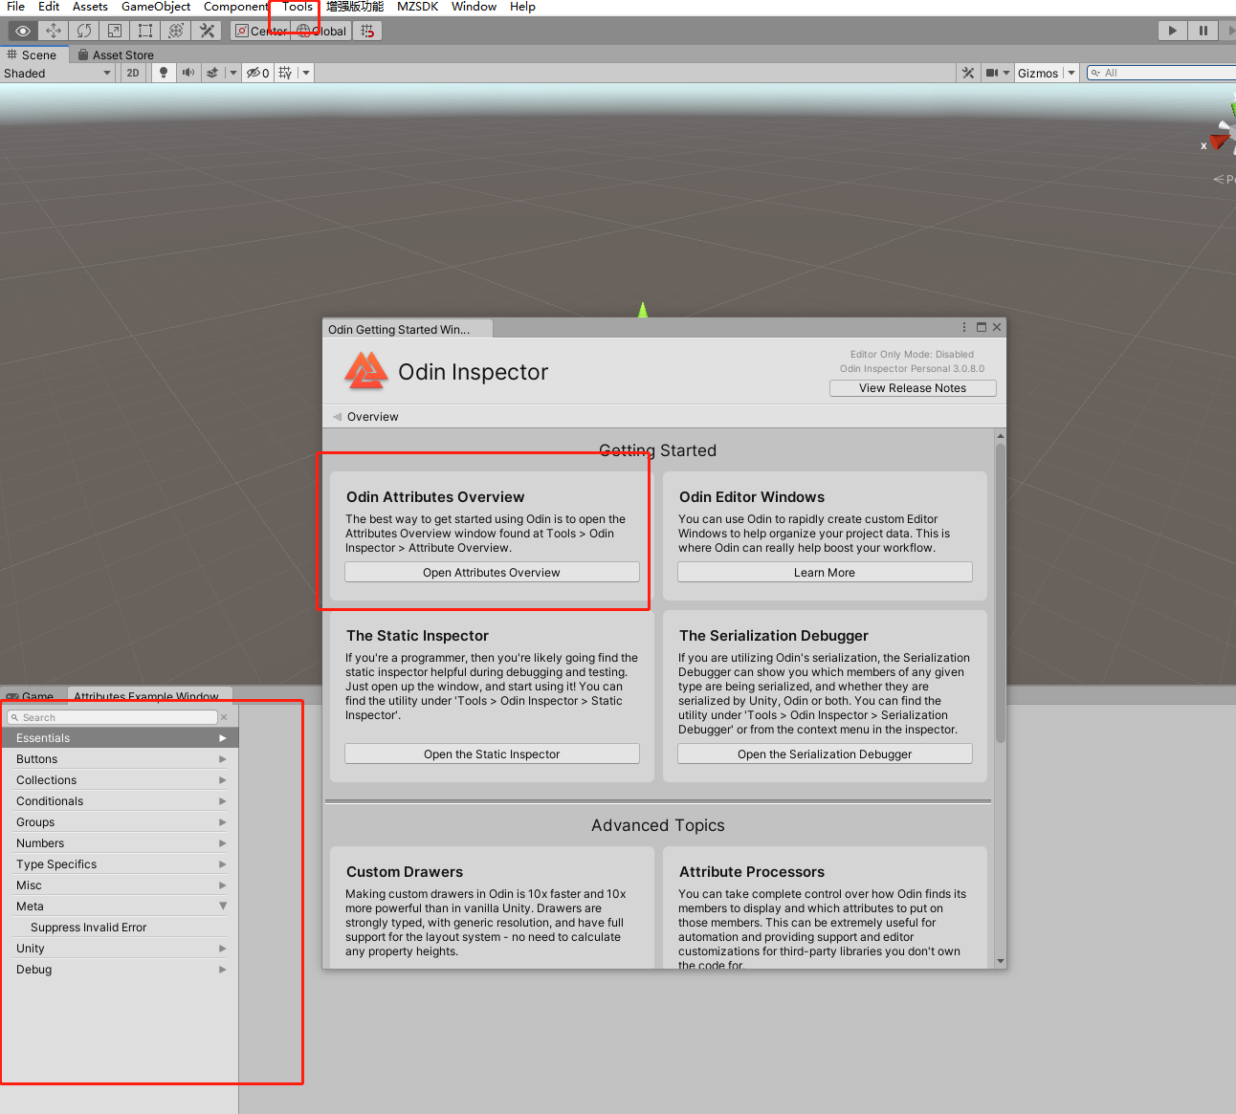This screenshot has height=1114, width=1236.
Task: Click View Release Notes button
Action: click(913, 388)
